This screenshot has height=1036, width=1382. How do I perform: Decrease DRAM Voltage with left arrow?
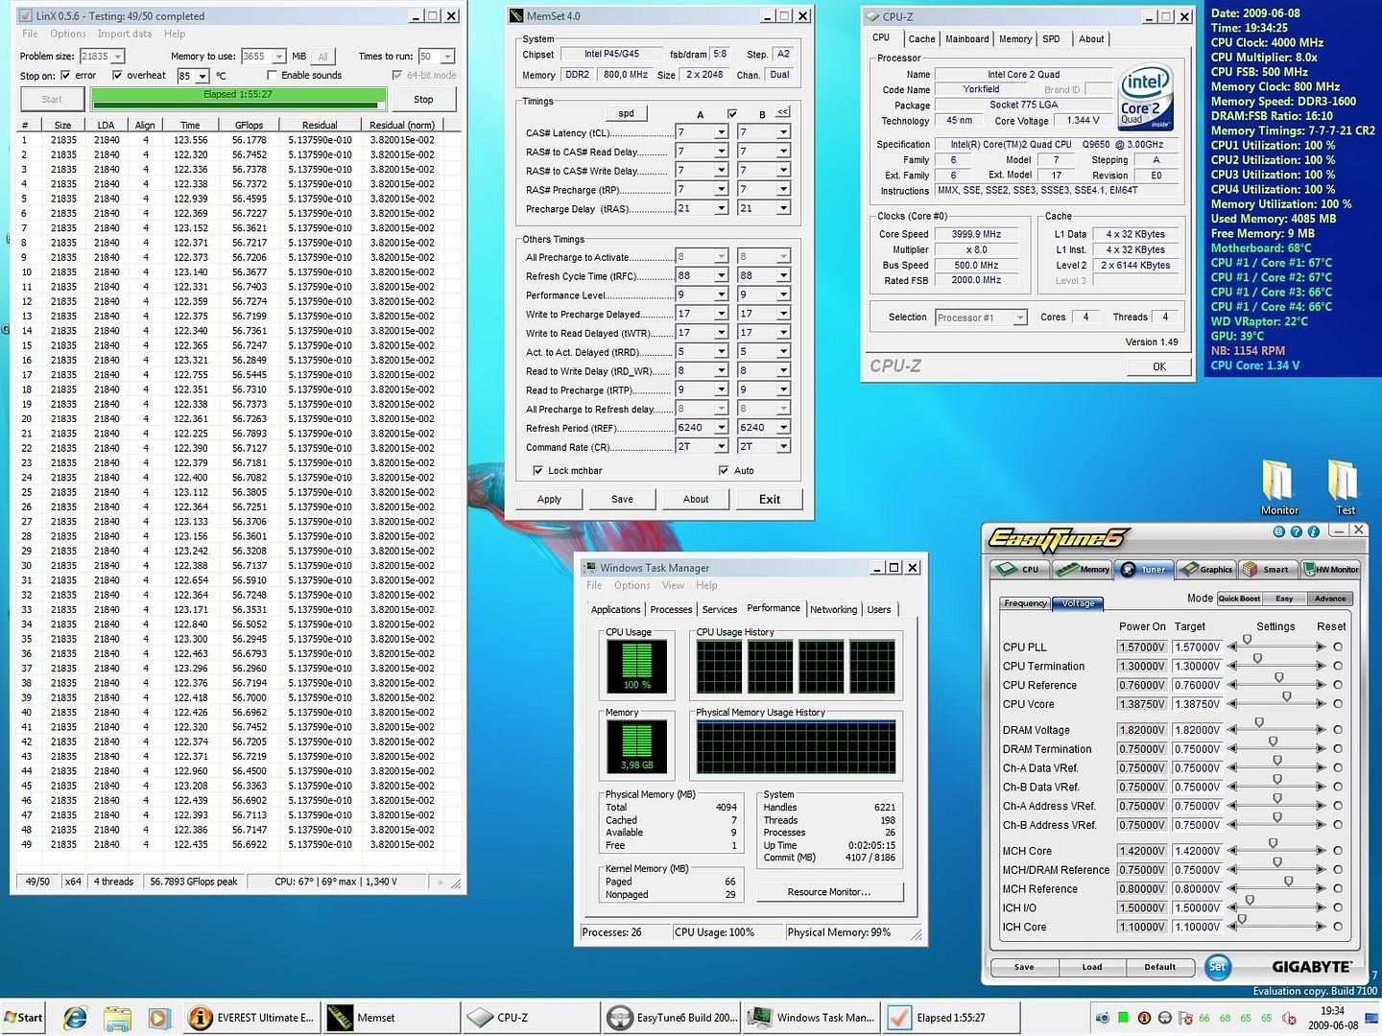1232,730
